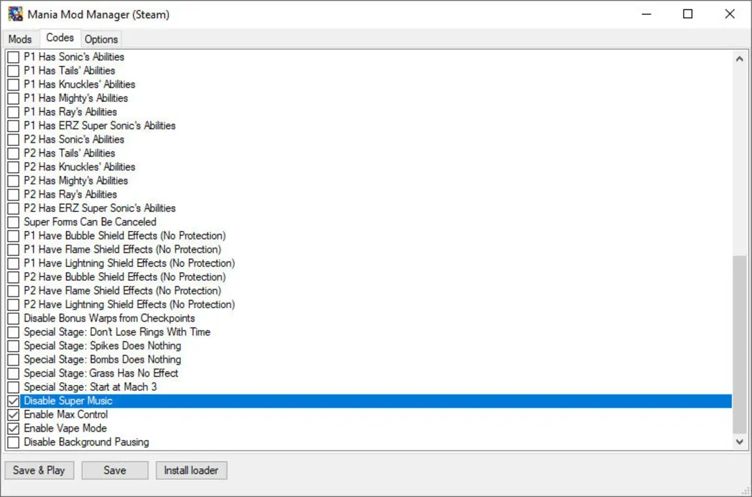
Task: Enable P1 Has Sonic's Abilities
Action: (13, 57)
